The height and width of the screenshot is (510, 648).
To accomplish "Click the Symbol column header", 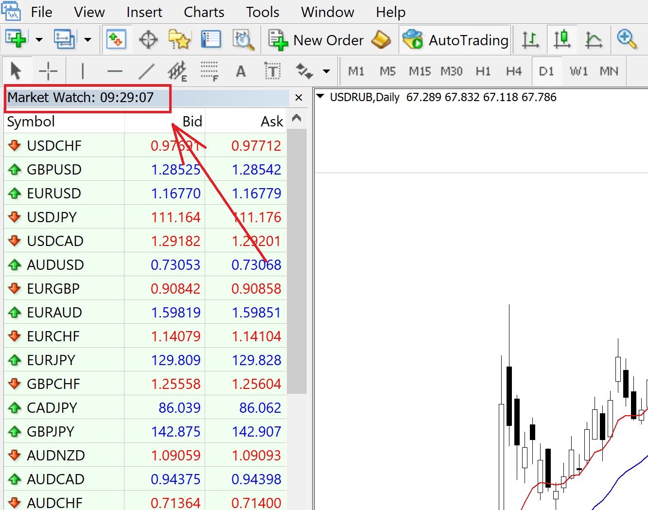I will 64,121.
